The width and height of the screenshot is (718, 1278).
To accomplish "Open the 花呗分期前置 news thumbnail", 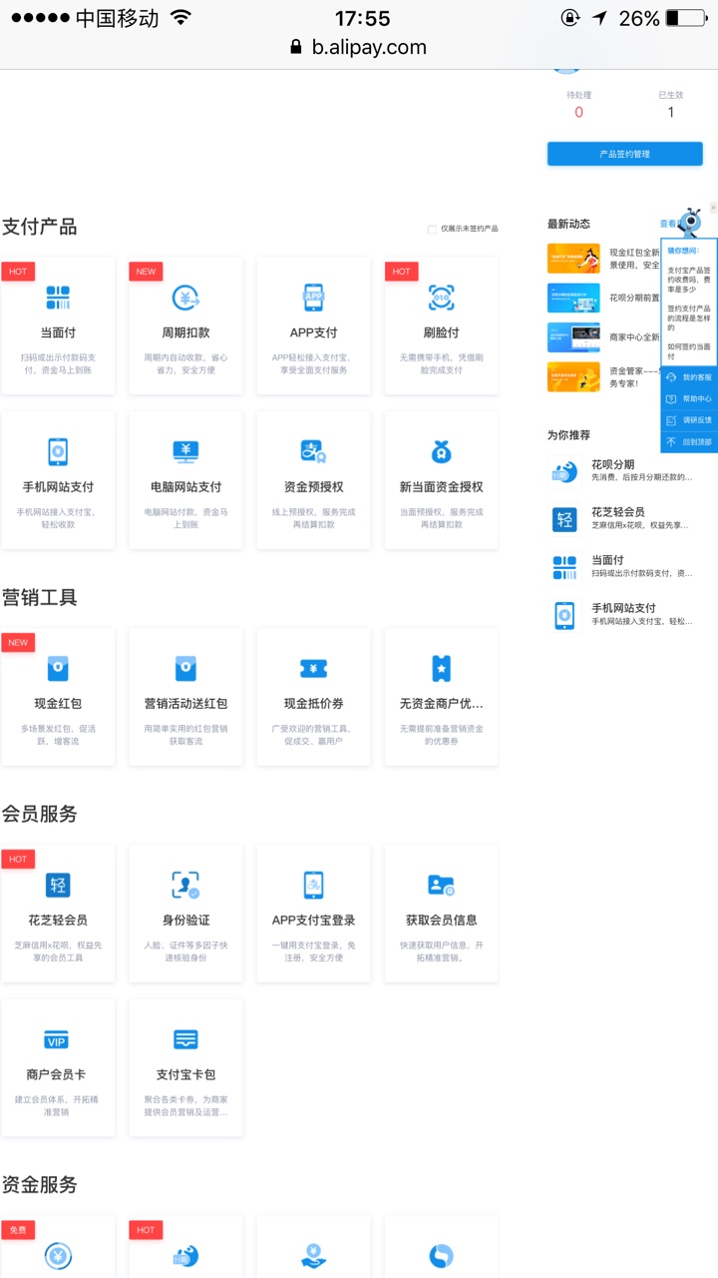I will tap(573, 298).
